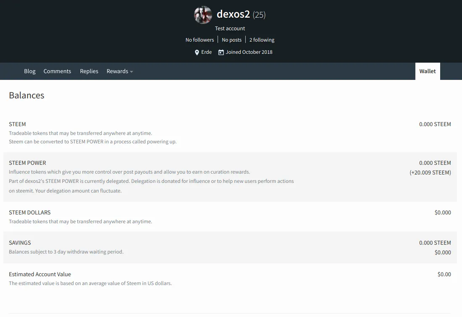Click the dexos2 username heading
462x317 pixels.
pyautogui.click(x=233, y=14)
